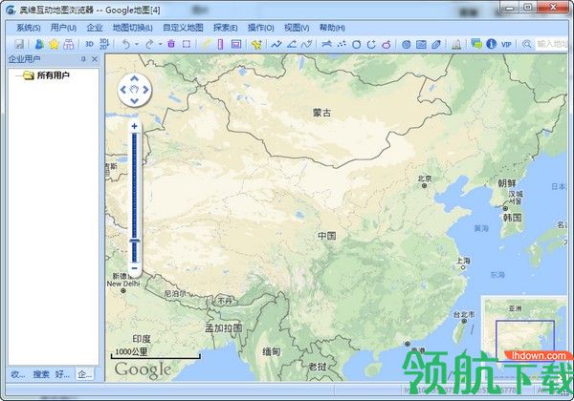Open the undo history dropdown arrow

click(x=137, y=44)
